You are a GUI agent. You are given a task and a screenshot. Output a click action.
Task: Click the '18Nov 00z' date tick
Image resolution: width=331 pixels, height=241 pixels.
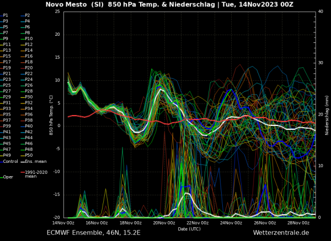click(x=131, y=223)
